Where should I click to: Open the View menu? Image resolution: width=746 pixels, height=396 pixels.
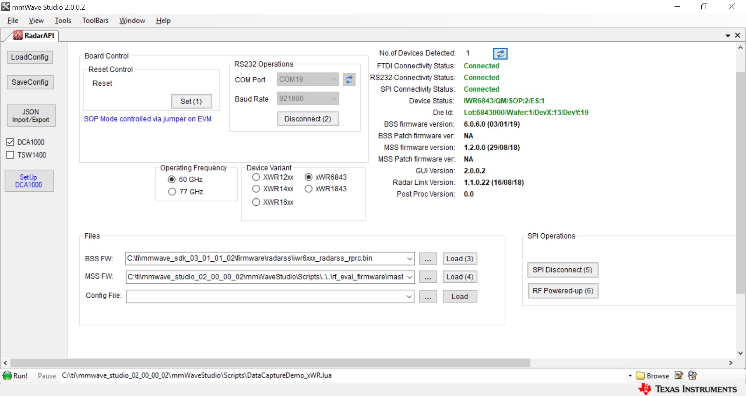36,21
